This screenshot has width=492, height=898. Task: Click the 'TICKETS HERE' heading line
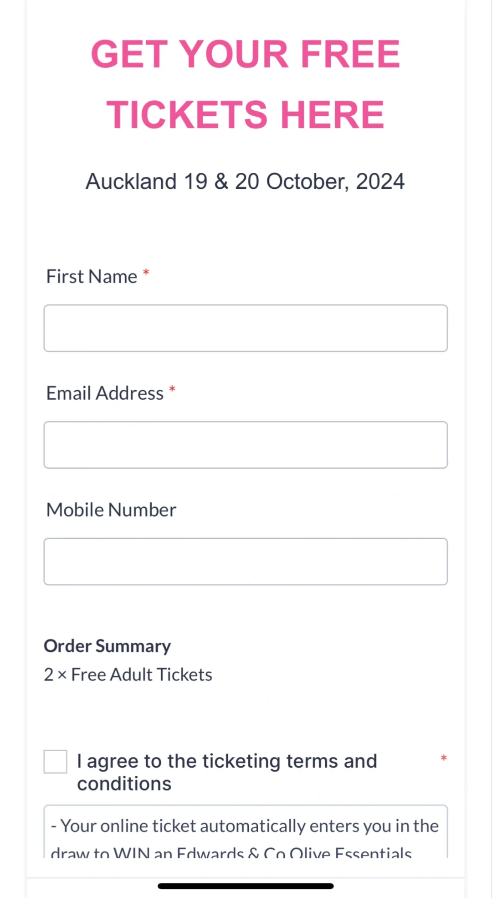point(246,114)
